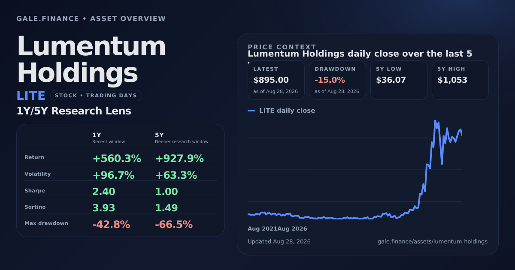This screenshot has width=515, height=270.
Task: Click the 1Y Return +560.3% value
Action: 117,159
